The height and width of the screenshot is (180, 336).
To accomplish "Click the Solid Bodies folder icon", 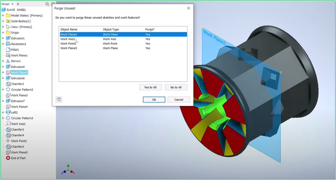I will (8, 21).
